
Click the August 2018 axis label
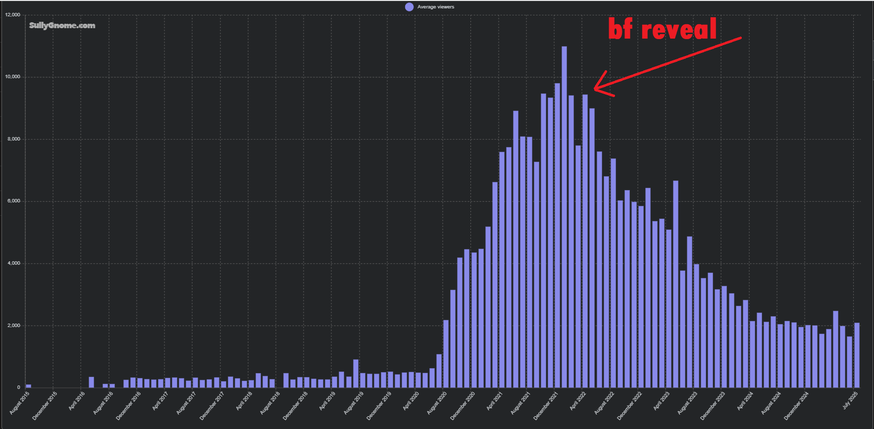270,402
